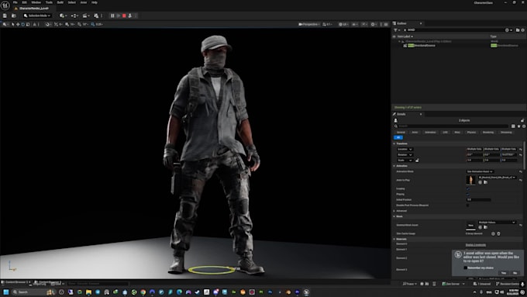Screen dimensions: 527x297
Task: Lock the Details panel with the lock icon
Action: point(522,120)
